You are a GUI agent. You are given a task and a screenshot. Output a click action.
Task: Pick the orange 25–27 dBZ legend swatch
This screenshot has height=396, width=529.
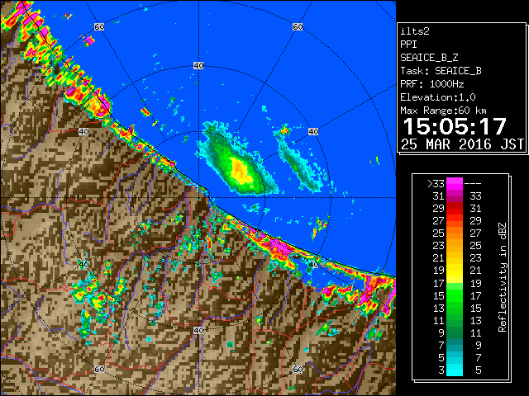click(x=455, y=233)
